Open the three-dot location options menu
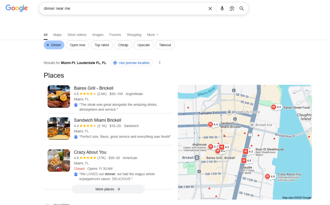Viewport: 330px width, 205px height. (160, 63)
